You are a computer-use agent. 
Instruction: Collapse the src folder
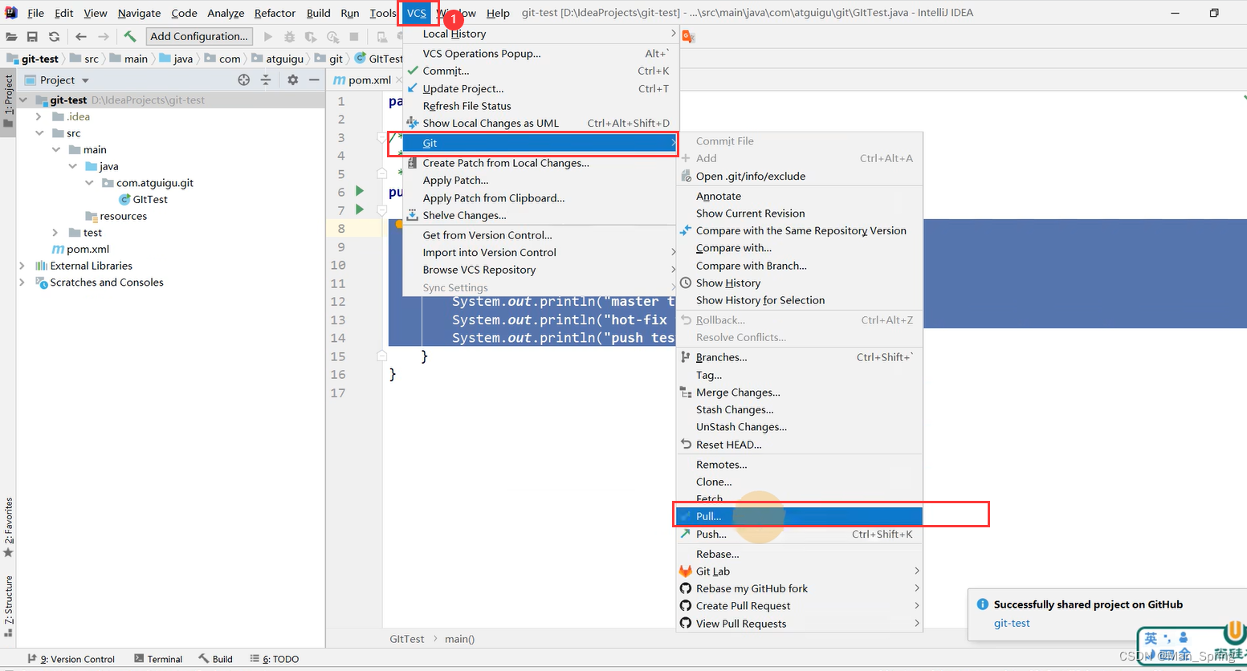point(39,133)
